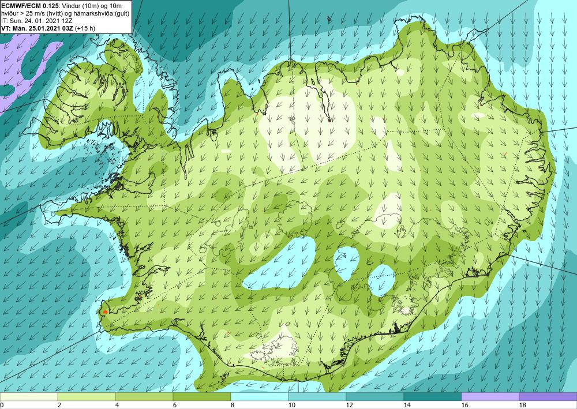Click the legend scale label "6"
Viewport: 577px width, 409px height.
174,405
